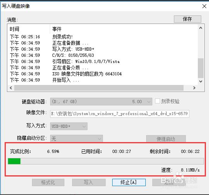
Task: Click message list scroll right arrow
Action: click(x=194, y=88)
